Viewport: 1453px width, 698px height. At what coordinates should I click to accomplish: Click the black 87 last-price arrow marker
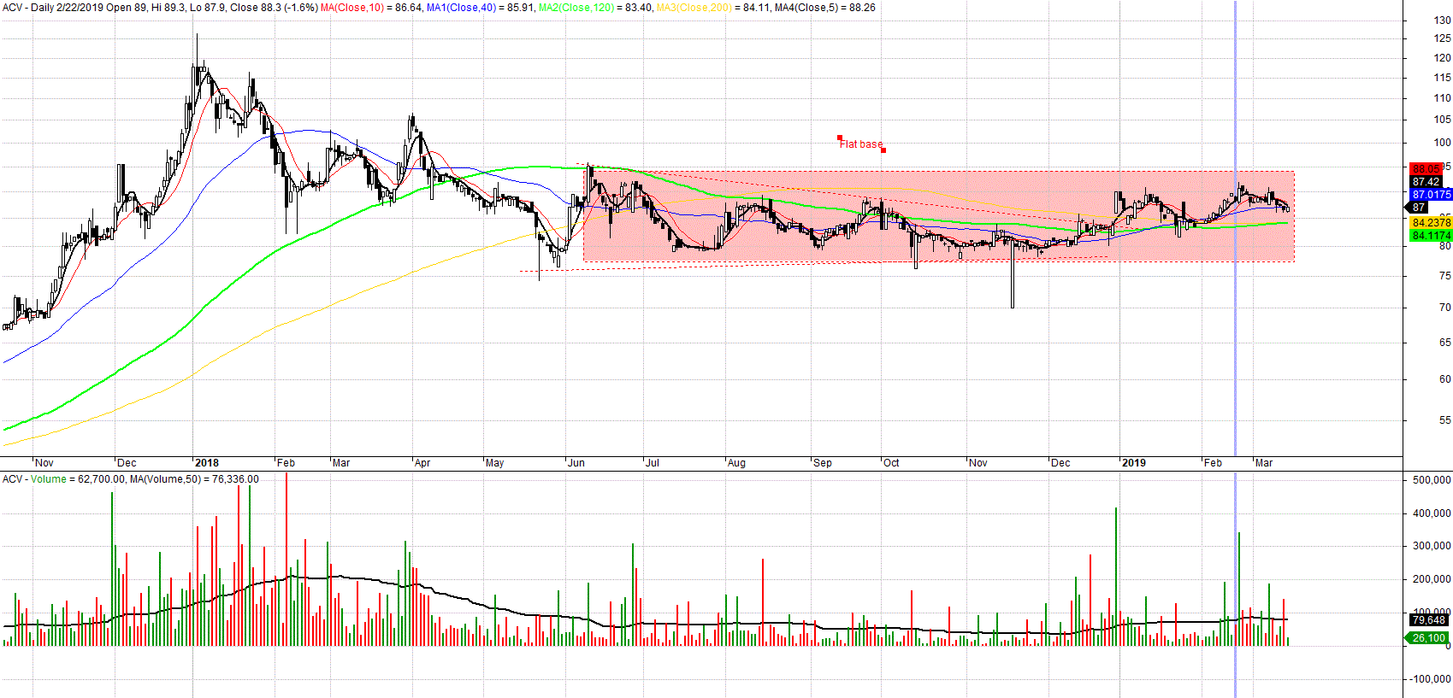tap(1418, 208)
